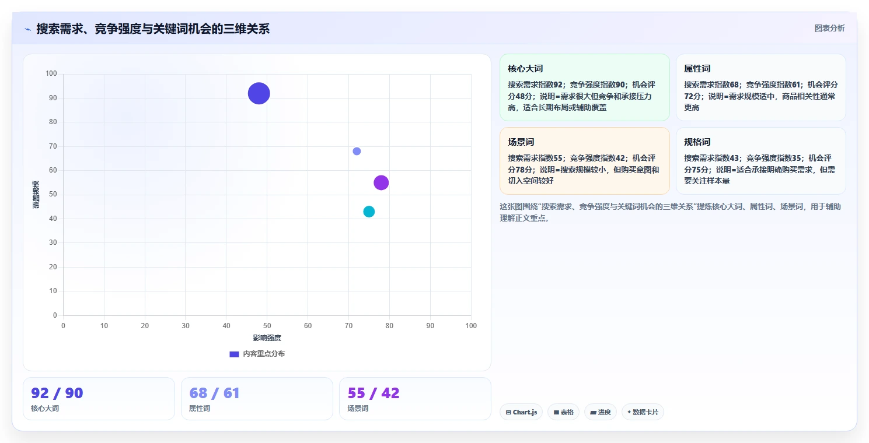Click the 进度 tag chip

point(600,412)
